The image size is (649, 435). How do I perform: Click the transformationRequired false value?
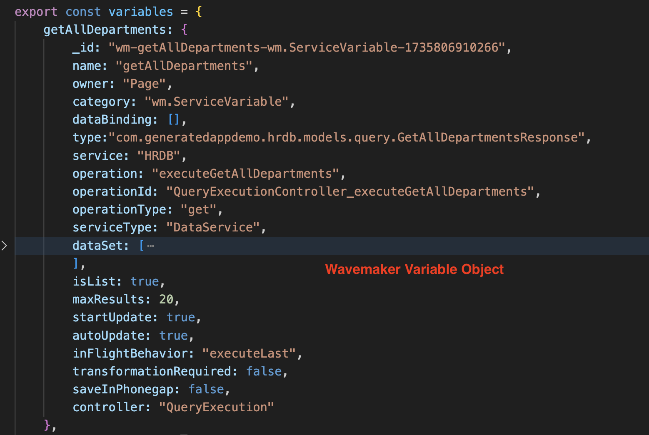264,371
